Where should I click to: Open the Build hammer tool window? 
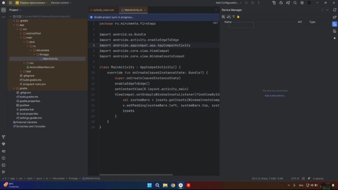pos(4,137)
